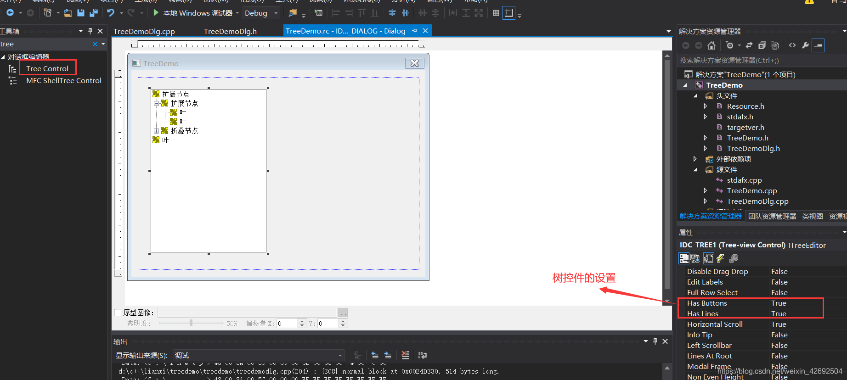Click Pending Changes Filter clock icon

(730, 45)
